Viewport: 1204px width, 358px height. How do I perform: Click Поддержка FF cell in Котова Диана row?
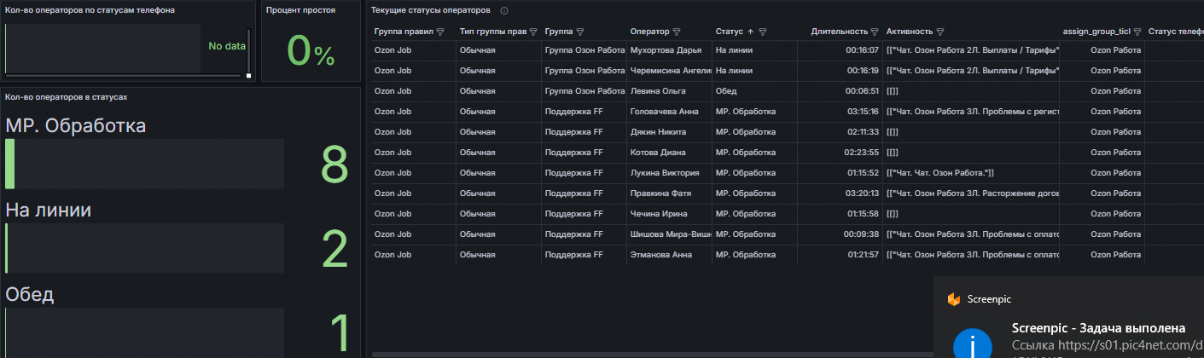[584, 153]
